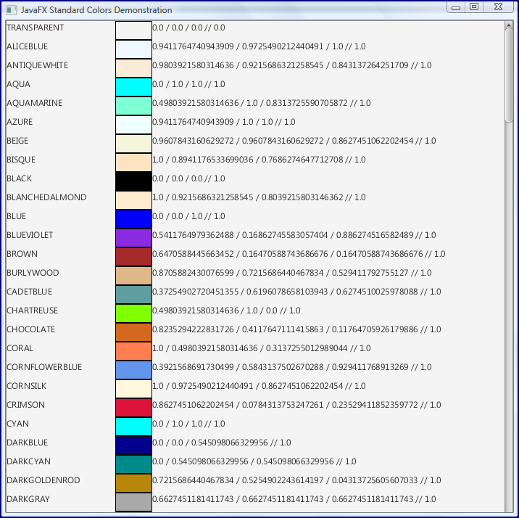This screenshot has width=519, height=518.
Task: Select the DARKGRAY color swatch
Action: pos(133,503)
